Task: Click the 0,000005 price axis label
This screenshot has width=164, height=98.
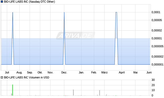Action: click(x=157, y=46)
